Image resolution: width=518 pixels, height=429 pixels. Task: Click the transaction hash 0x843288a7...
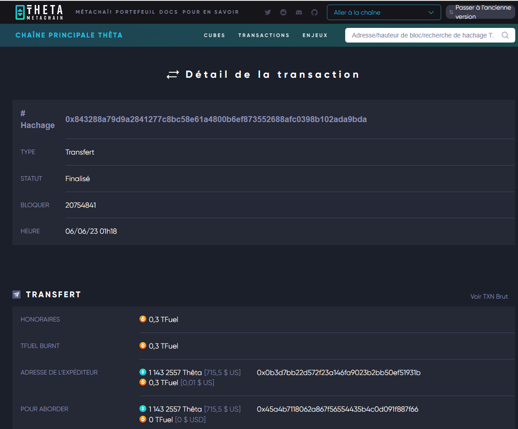pyautogui.click(x=216, y=119)
